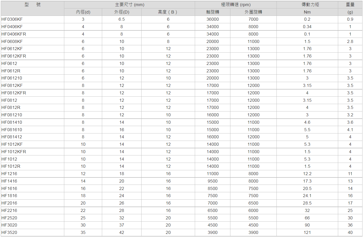Click the HF081610 model name

[12, 130]
